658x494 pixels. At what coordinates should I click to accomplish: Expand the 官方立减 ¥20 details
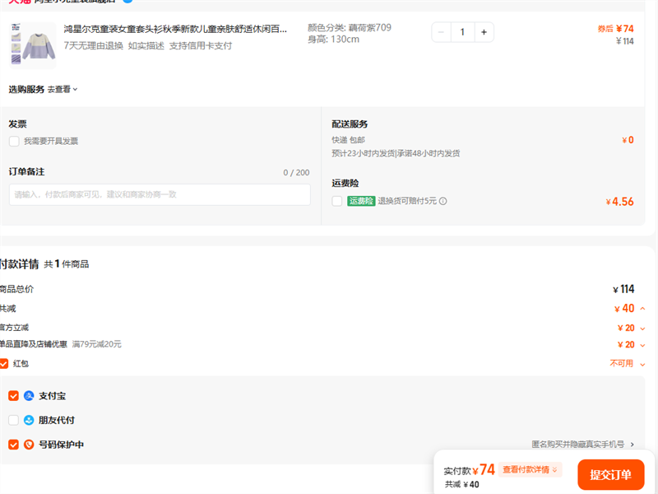coord(642,328)
